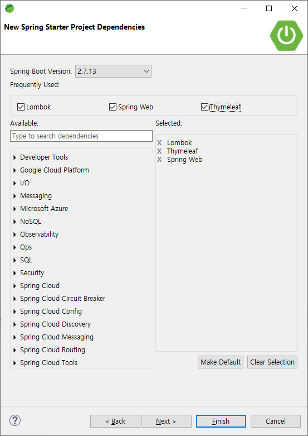Cancel the new project wizard
This screenshot has width=308, height=436.
coord(276,421)
